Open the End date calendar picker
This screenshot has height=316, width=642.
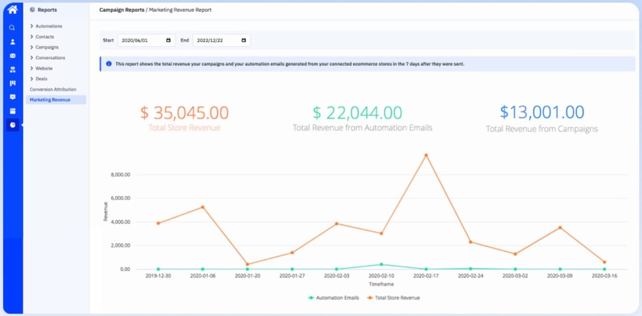[243, 40]
